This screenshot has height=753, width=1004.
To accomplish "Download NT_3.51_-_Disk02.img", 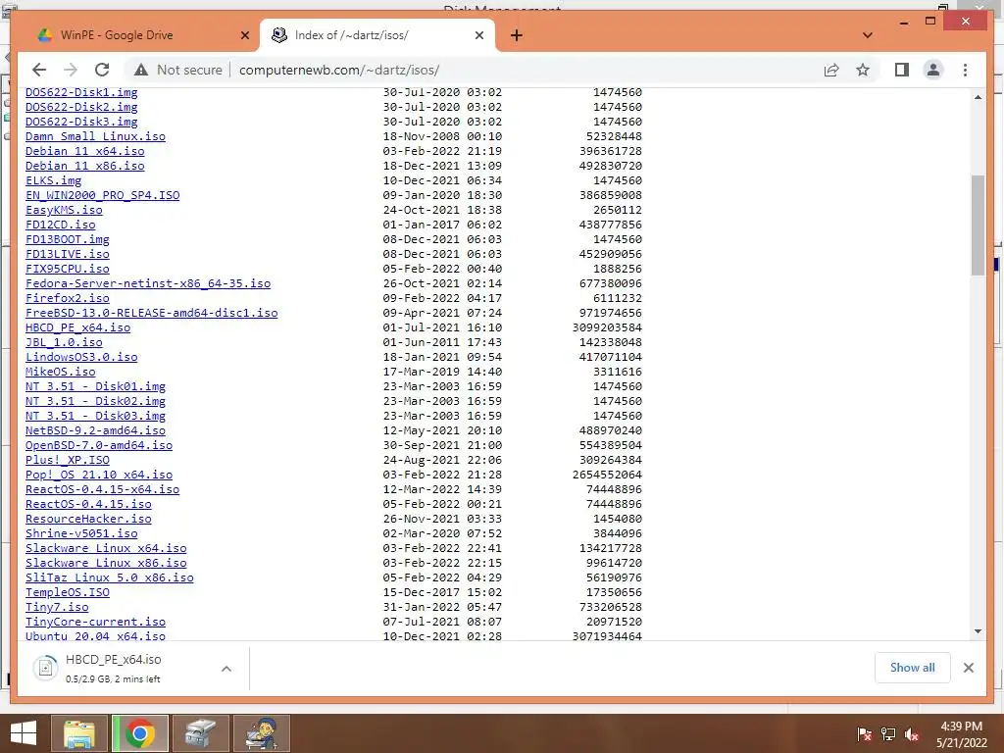I will (x=95, y=401).
